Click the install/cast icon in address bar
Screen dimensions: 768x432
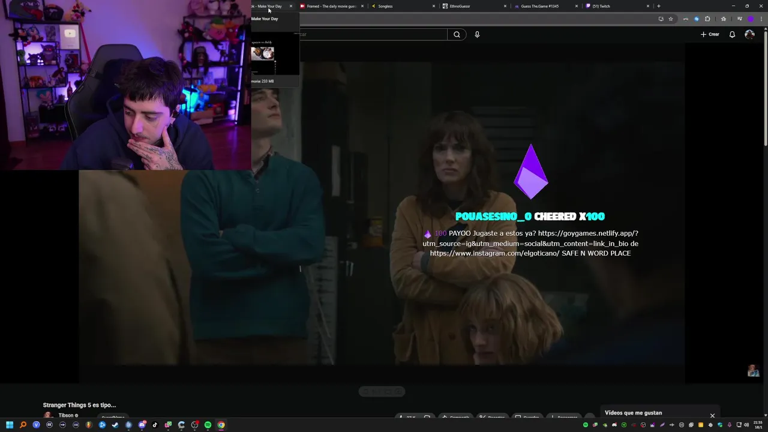coord(661,19)
